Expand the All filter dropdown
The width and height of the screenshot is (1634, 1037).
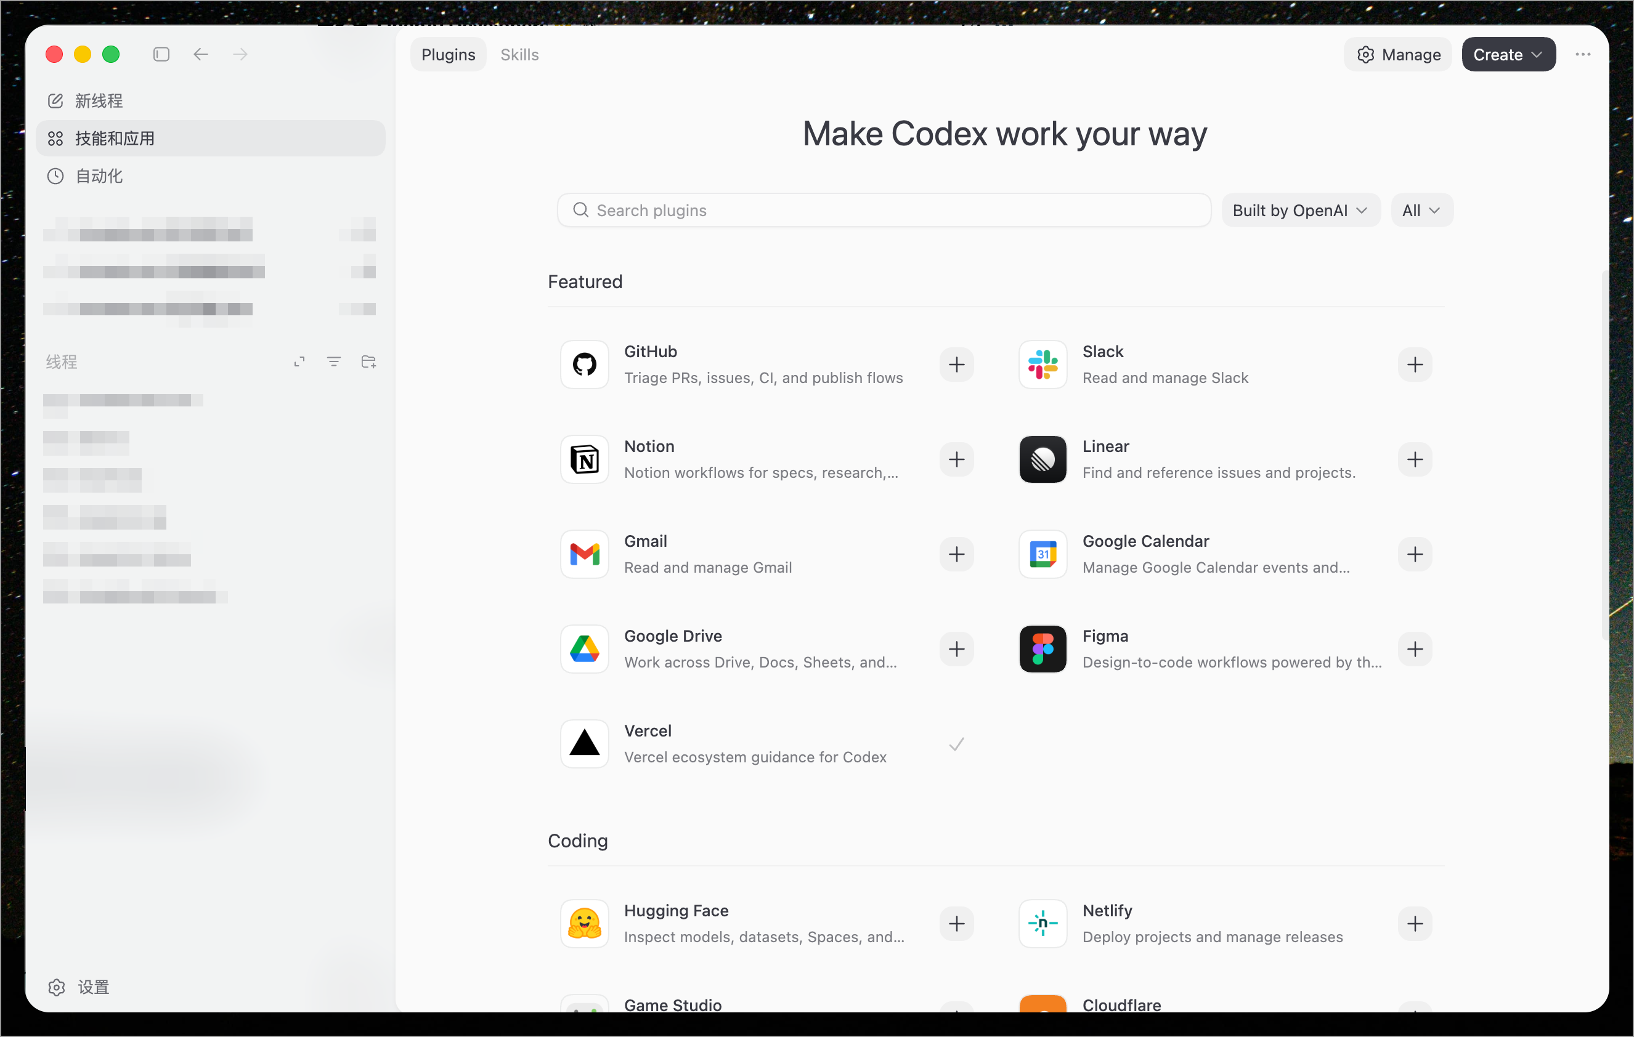click(1421, 210)
